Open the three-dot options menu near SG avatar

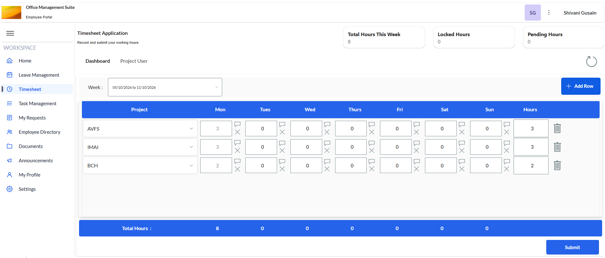(x=549, y=13)
